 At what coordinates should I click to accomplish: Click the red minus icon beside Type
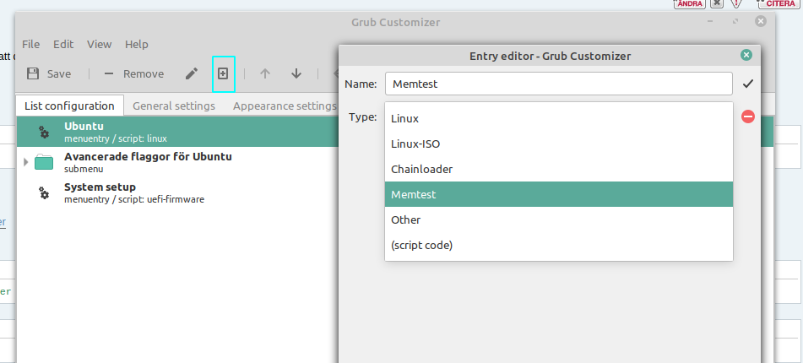748,116
